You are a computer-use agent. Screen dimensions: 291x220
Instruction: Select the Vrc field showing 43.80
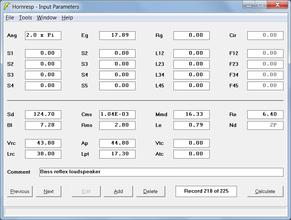[43, 143]
